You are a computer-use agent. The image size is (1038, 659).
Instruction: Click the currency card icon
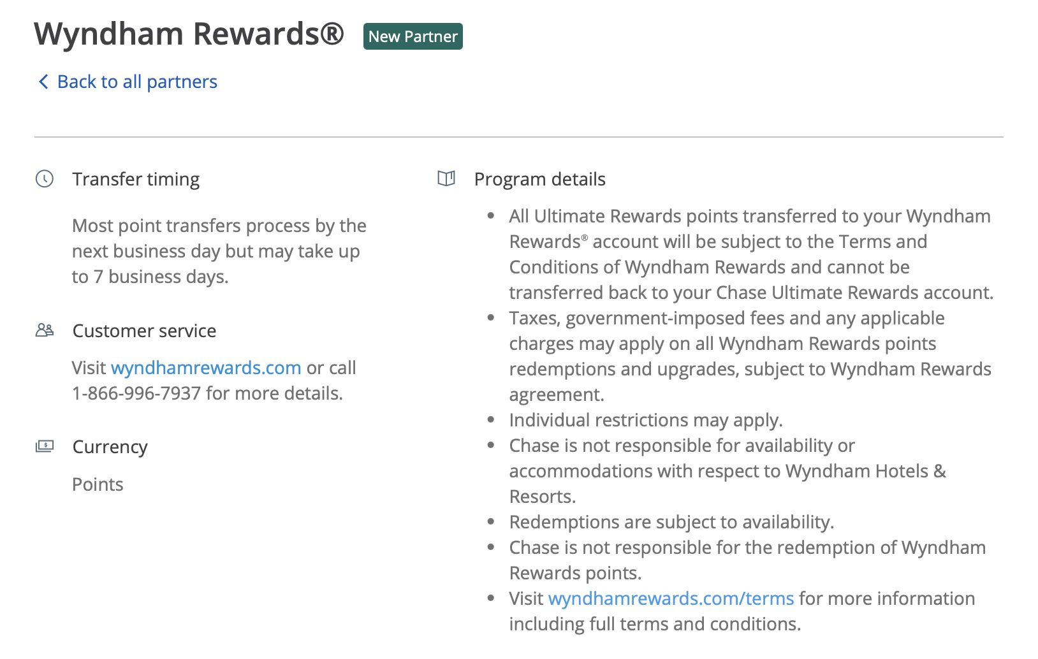pos(44,446)
